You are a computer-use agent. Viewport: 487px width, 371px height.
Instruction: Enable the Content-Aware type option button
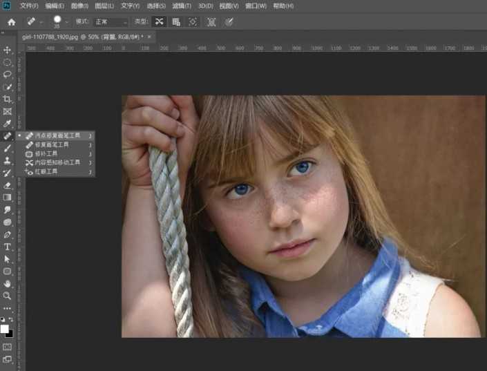[160, 22]
